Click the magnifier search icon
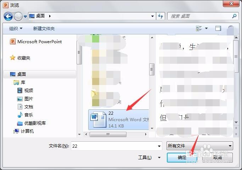The width and height of the screenshot is (242, 170). (235, 16)
